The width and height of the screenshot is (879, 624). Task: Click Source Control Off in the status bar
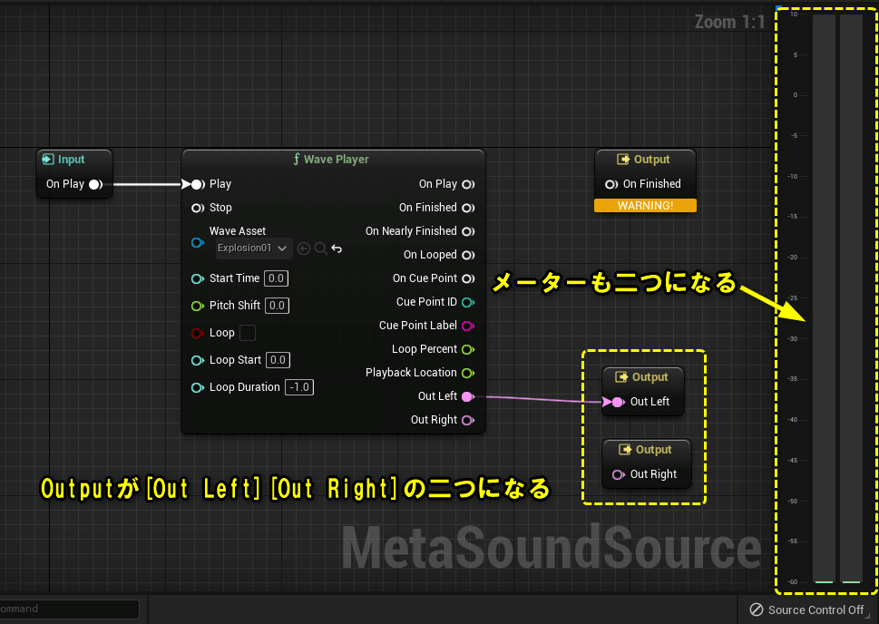(x=807, y=609)
